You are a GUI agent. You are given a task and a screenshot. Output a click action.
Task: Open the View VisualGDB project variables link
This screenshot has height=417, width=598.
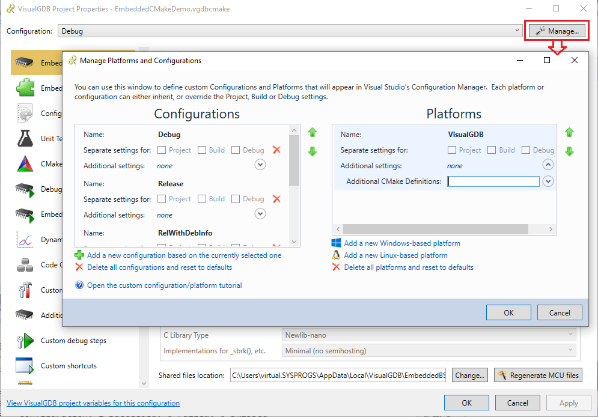93,403
